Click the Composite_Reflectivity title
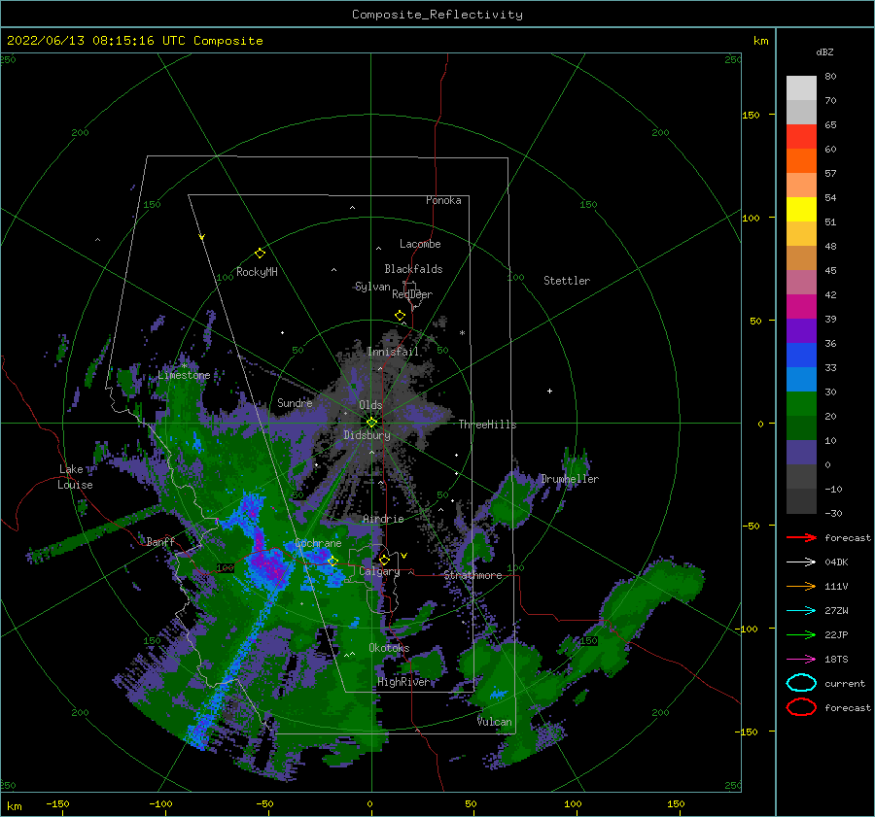The height and width of the screenshot is (817, 875). click(x=437, y=15)
